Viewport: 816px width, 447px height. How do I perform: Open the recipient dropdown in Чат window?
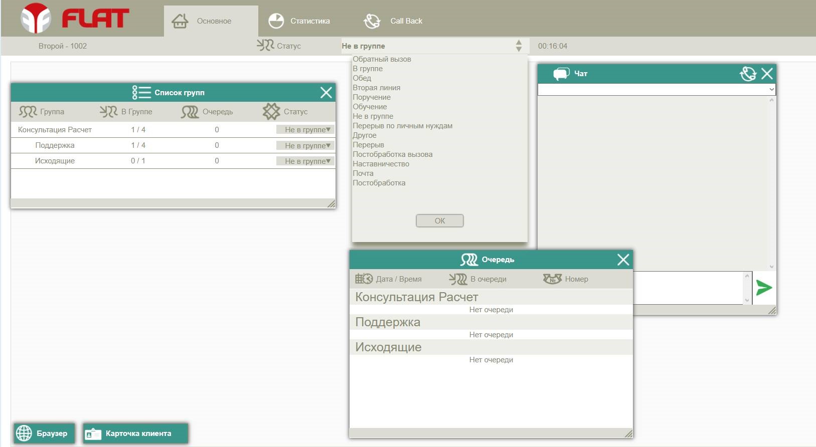coord(657,89)
